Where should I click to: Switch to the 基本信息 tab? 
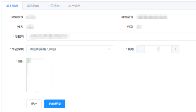[12, 6]
